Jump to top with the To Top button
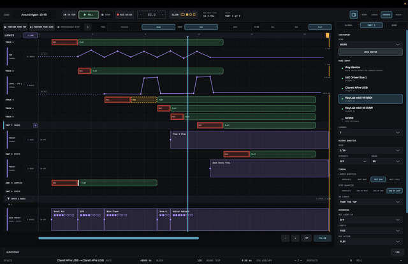 pyautogui.click(x=69, y=15)
